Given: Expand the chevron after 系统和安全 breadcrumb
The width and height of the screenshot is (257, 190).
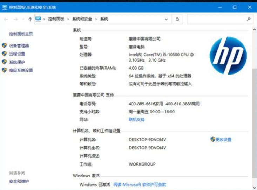Looking at the screenshot, I should click(x=96, y=19).
